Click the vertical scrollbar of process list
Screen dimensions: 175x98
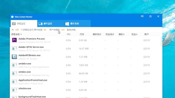click(162, 41)
